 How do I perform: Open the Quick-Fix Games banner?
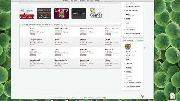coord(96,13)
